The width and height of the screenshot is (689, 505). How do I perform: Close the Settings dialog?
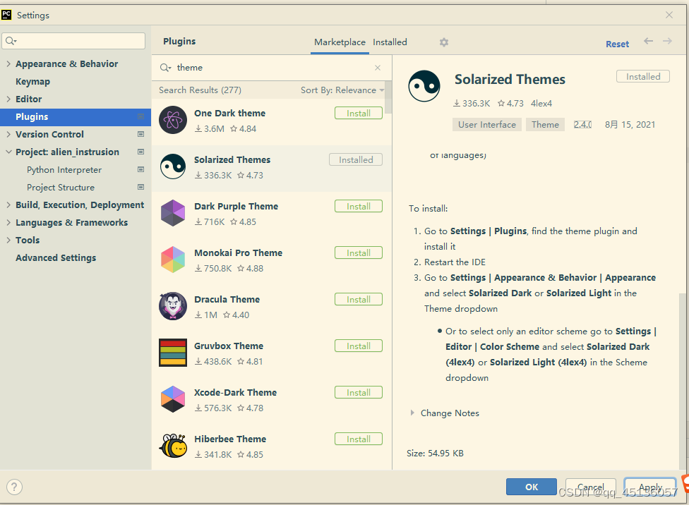tap(669, 15)
